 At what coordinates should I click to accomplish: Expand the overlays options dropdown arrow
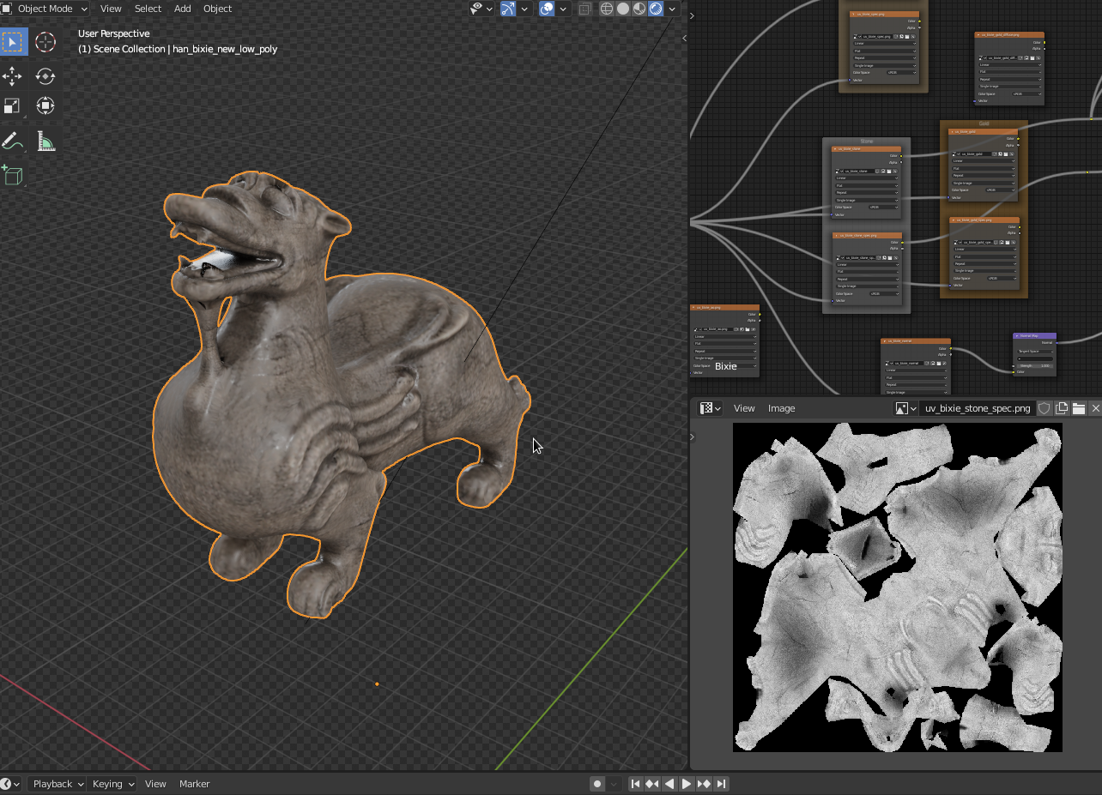(x=563, y=9)
